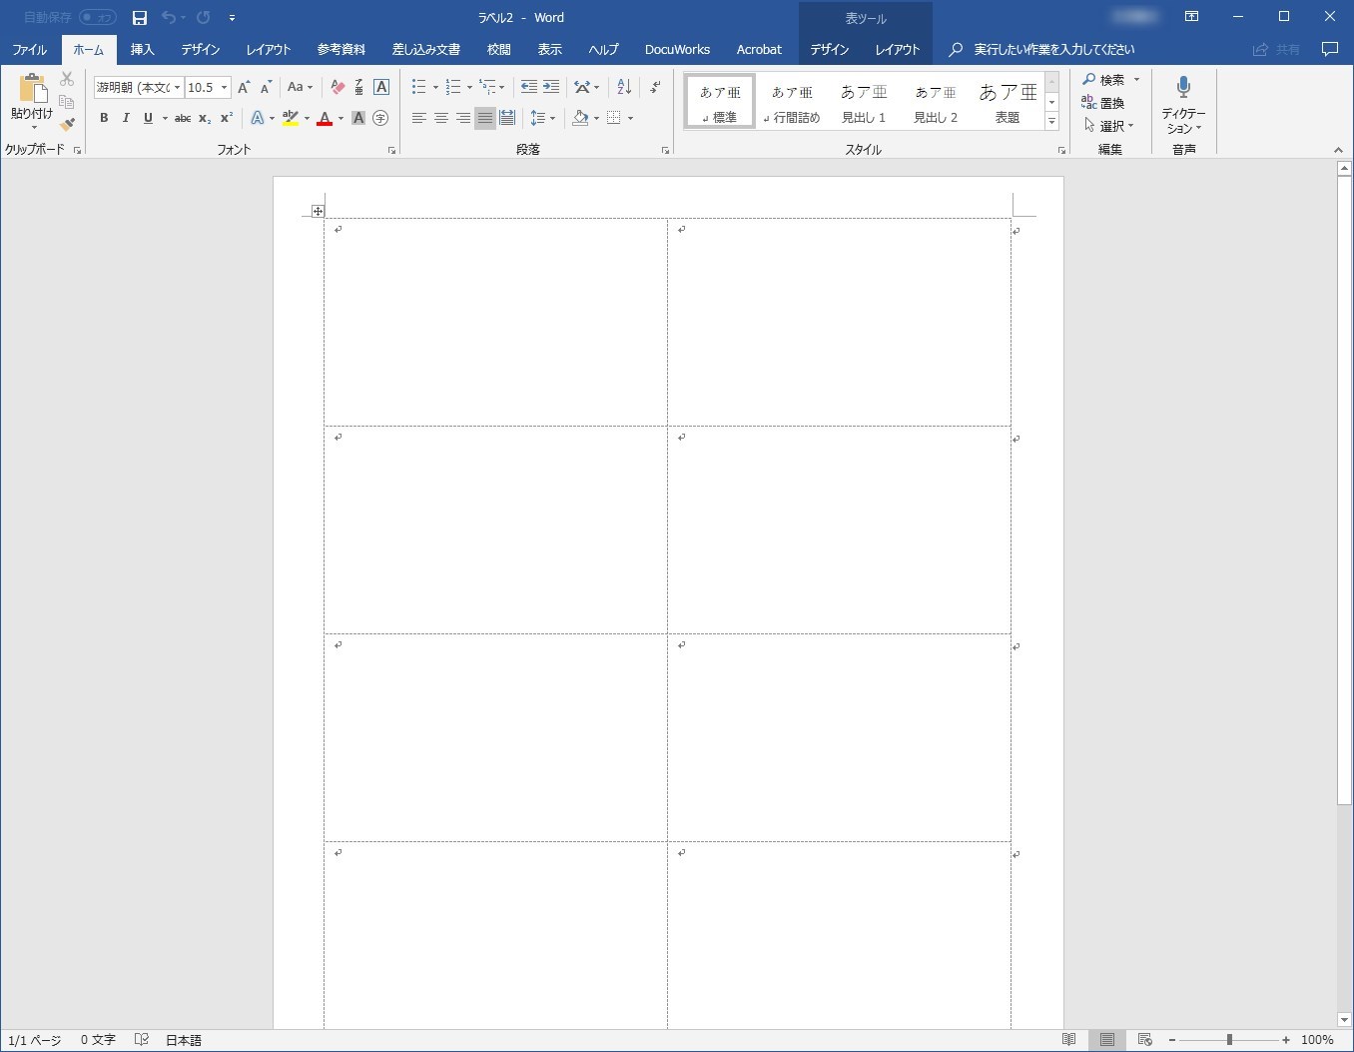The height and width of the screenshot is (1052, 1354).
Task: Switch to Read Mode view in status bar
Action: (1069, 1040)
